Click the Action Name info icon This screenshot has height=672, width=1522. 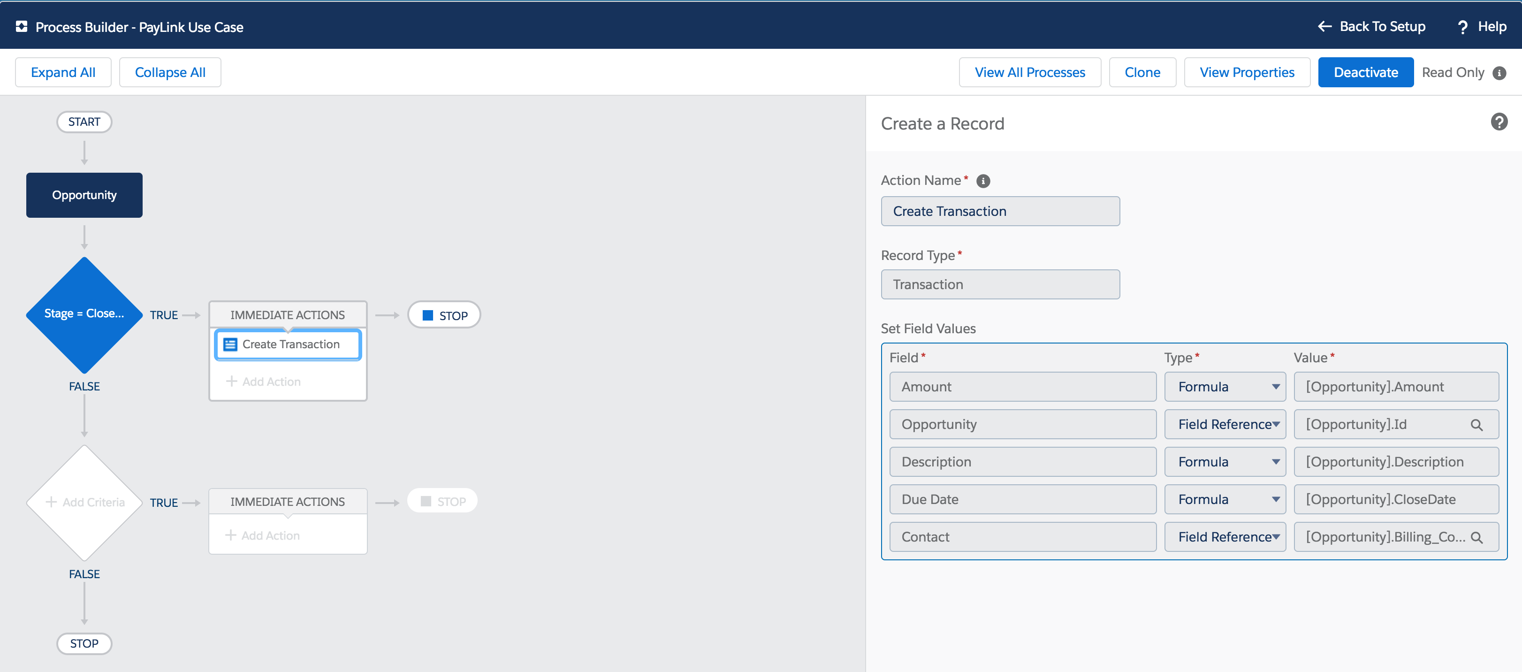click(983, 181)
